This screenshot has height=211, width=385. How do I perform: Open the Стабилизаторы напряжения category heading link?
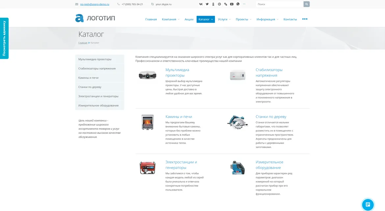point(269,73)
